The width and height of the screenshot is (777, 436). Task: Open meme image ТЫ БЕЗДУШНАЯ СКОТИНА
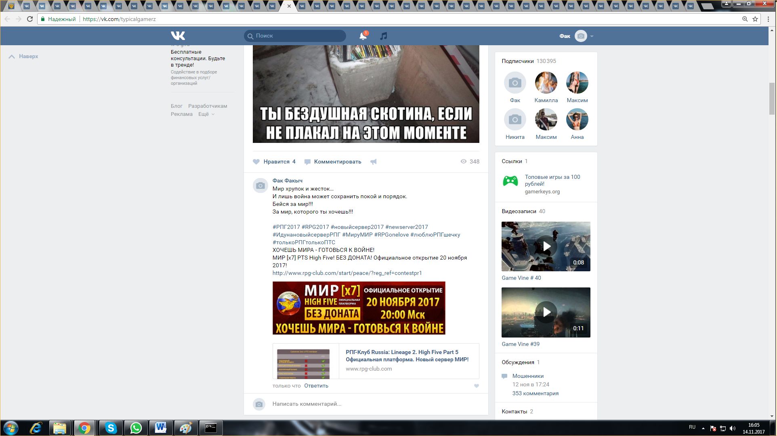tap(366, 94)
